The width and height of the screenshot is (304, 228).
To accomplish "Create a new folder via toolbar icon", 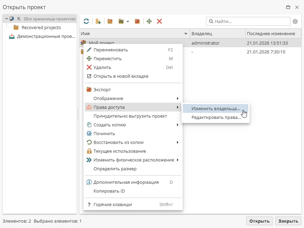I will point(110,21).
